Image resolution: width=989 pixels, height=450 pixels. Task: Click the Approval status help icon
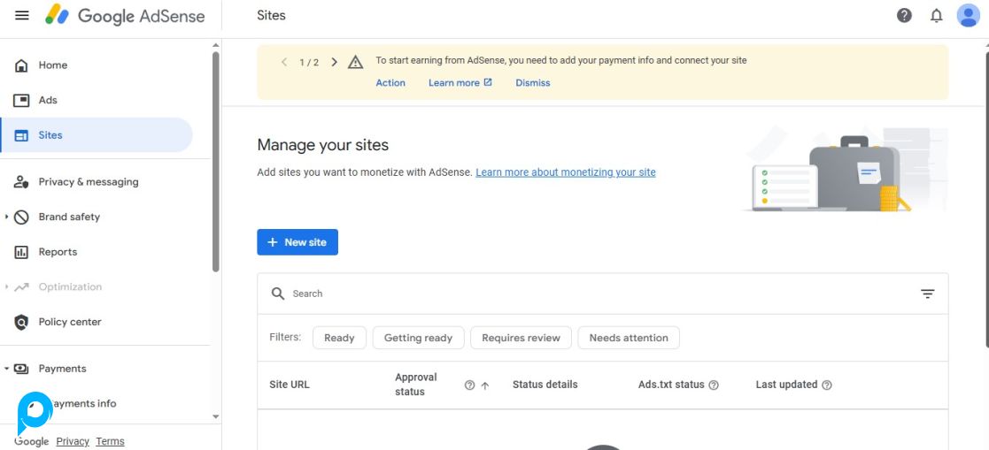pos(469,385)
